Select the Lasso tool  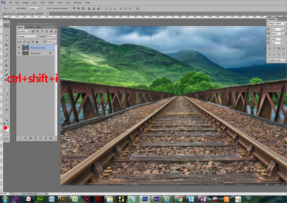click(x=6, y=35)
